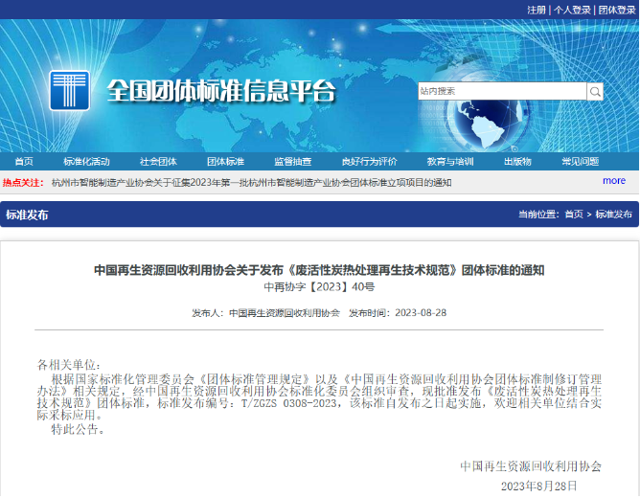640x498 pixels.
Task: Click the 标准发布 breadcrumb link
Action: (613, 215)
